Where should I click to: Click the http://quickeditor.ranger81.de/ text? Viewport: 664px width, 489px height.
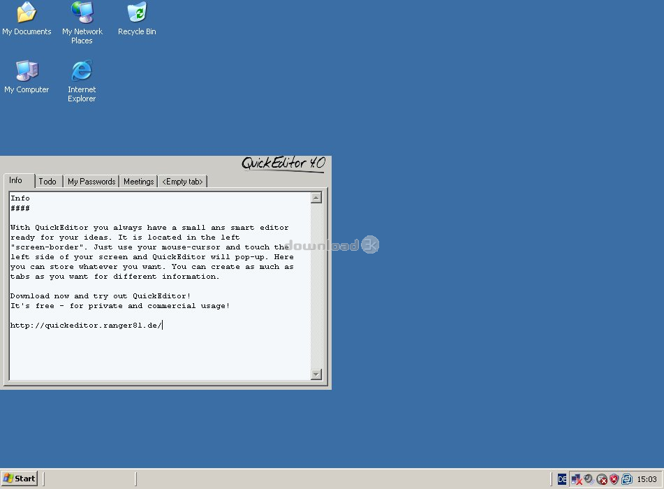pos(86,326)
